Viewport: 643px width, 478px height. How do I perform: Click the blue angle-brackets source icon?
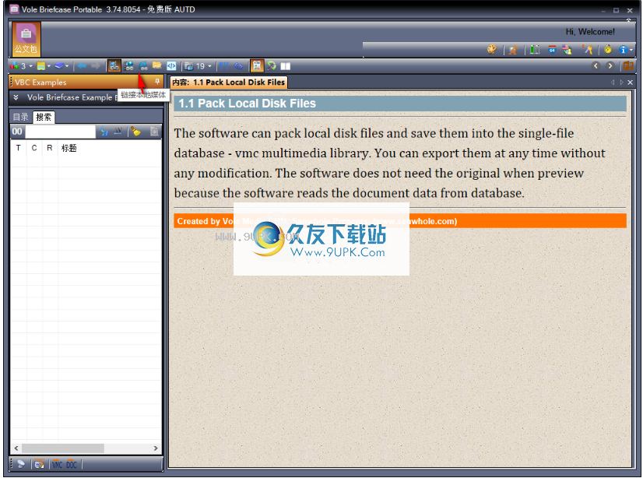[238, 65]
